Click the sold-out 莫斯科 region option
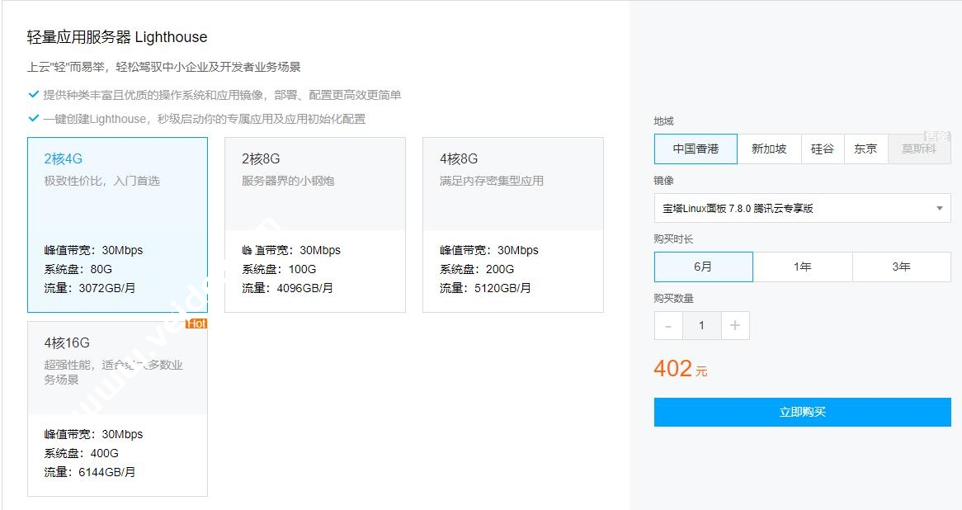 pos(919,149)
